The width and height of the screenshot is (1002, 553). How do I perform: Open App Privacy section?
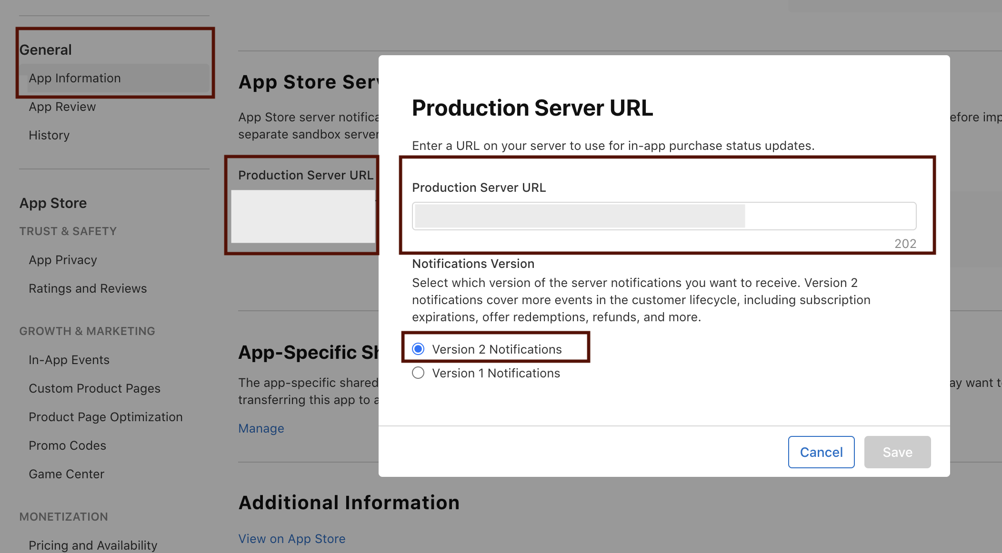(x=63, y=260)
